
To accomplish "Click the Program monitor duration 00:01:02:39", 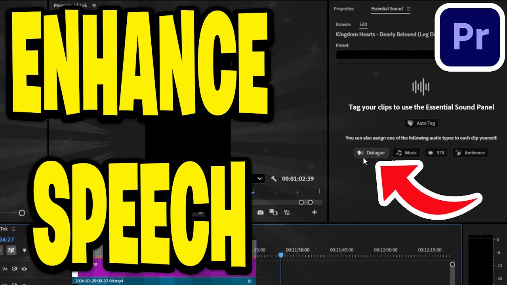I will pos(298,179).
